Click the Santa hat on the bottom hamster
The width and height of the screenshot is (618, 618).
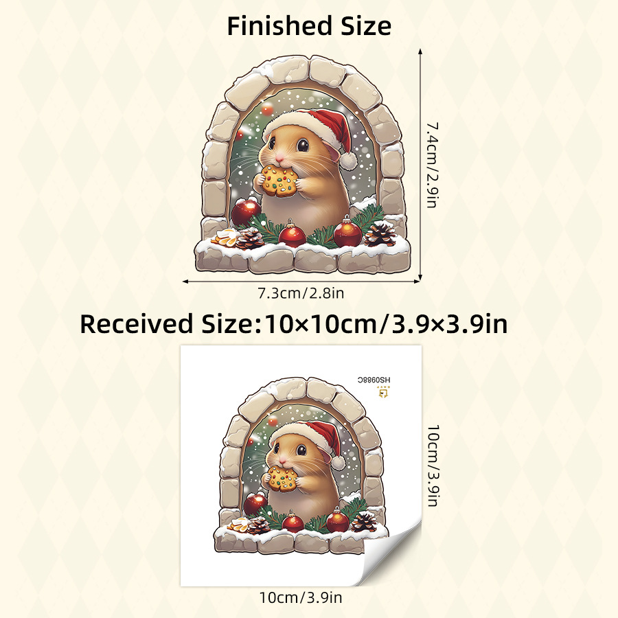[310, 440]
